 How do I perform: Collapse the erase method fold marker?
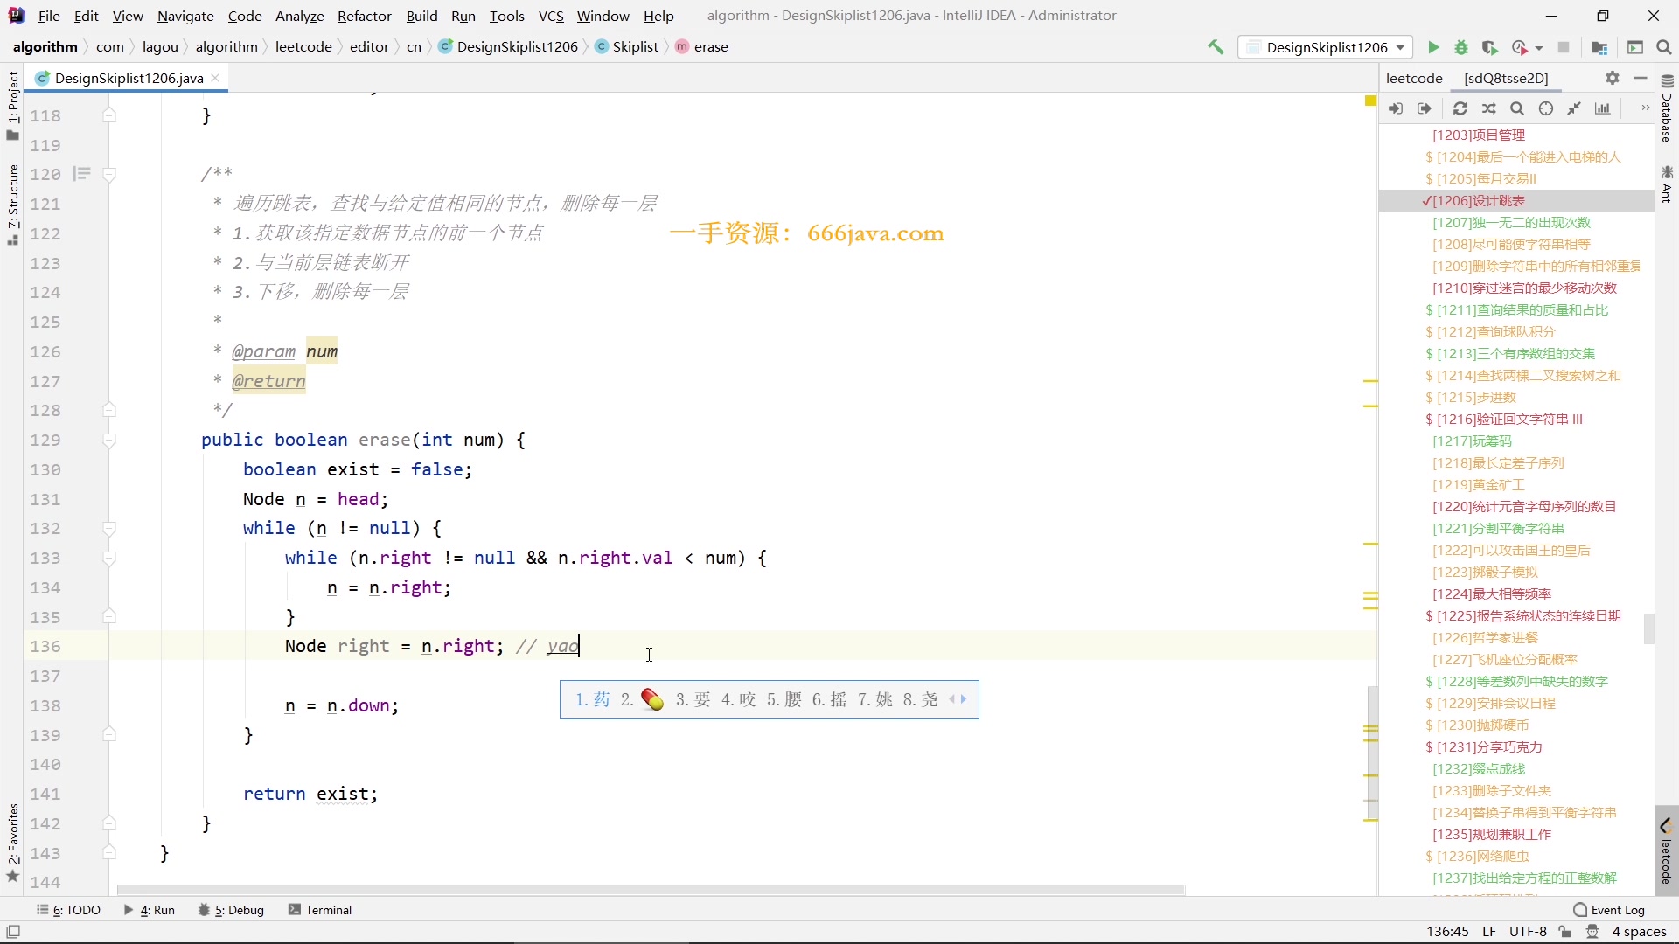pos(109,441)
